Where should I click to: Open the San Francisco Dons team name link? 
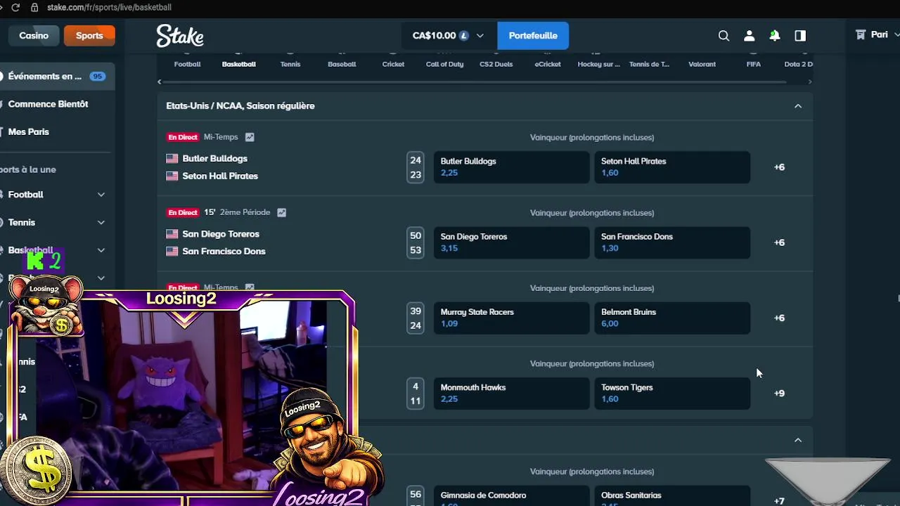(224, 252)
